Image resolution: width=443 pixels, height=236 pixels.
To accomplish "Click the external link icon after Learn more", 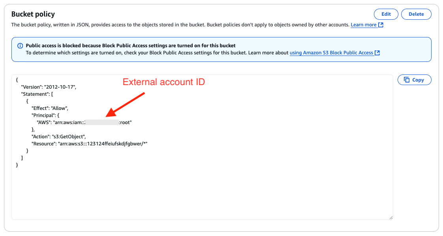I will click(x=380, y=24).
